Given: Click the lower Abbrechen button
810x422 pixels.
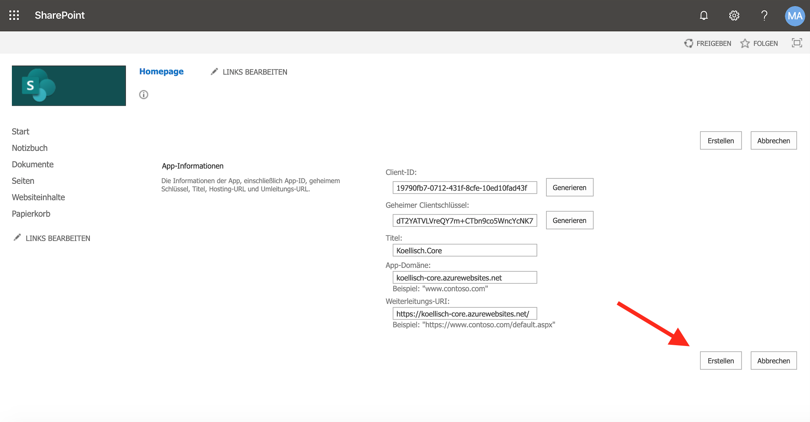Looking at the screenshot, I should (x=774, y=361).
